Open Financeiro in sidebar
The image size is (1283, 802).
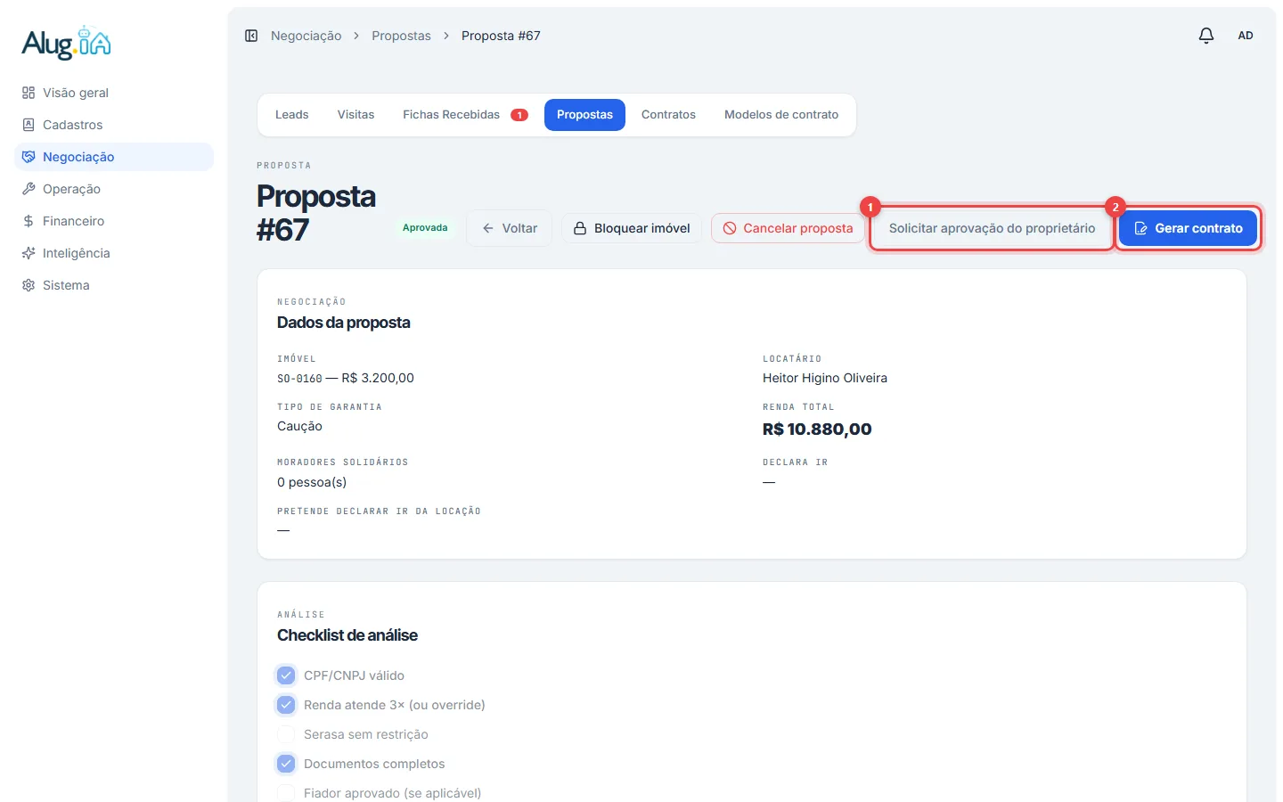tap(114, 221)
